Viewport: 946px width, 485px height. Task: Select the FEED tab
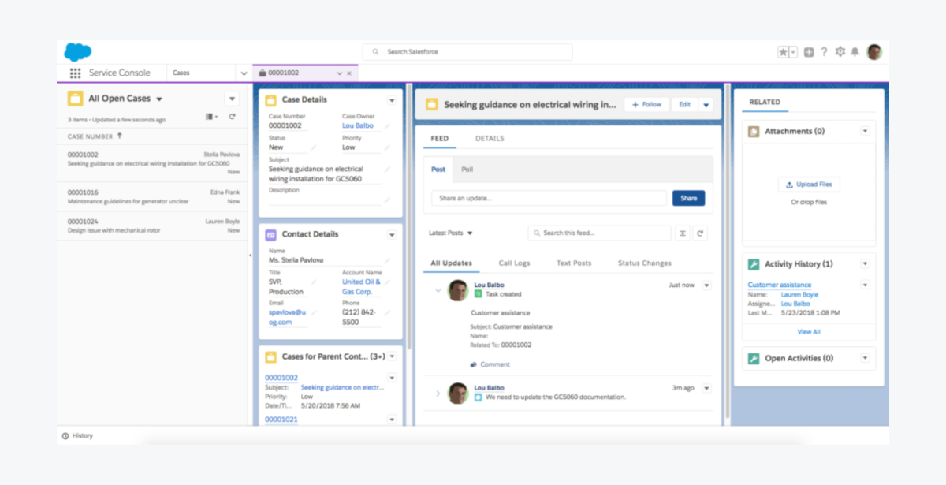click(x=439, y=139)
